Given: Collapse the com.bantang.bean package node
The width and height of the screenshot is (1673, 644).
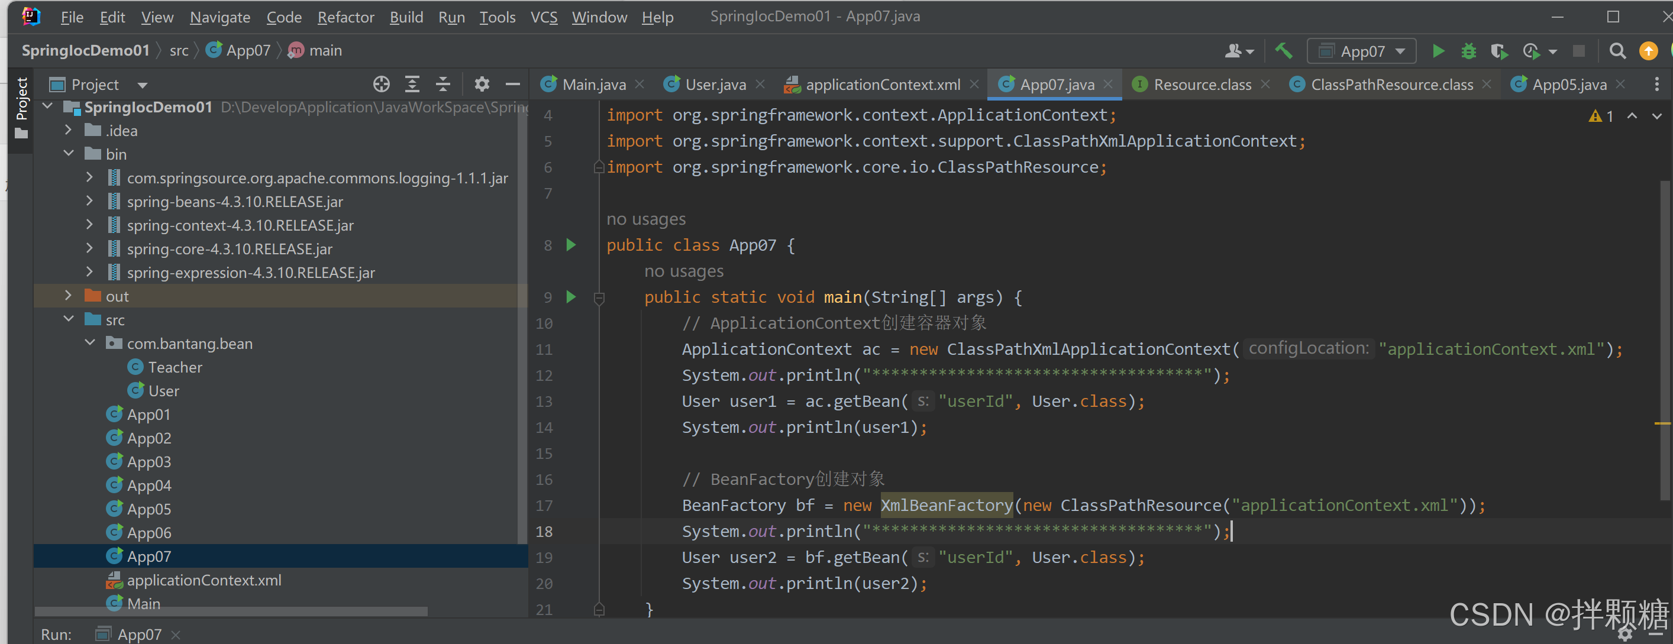Looking at the screenshot, I should click(x=90, y=343).
